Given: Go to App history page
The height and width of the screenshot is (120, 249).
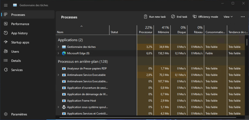Looking at the screenshot, I should click(19, 33).
